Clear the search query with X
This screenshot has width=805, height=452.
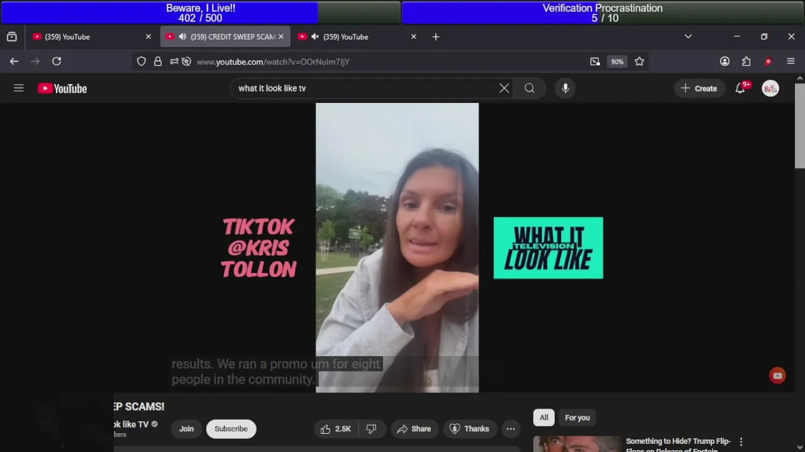pos(504,89)
